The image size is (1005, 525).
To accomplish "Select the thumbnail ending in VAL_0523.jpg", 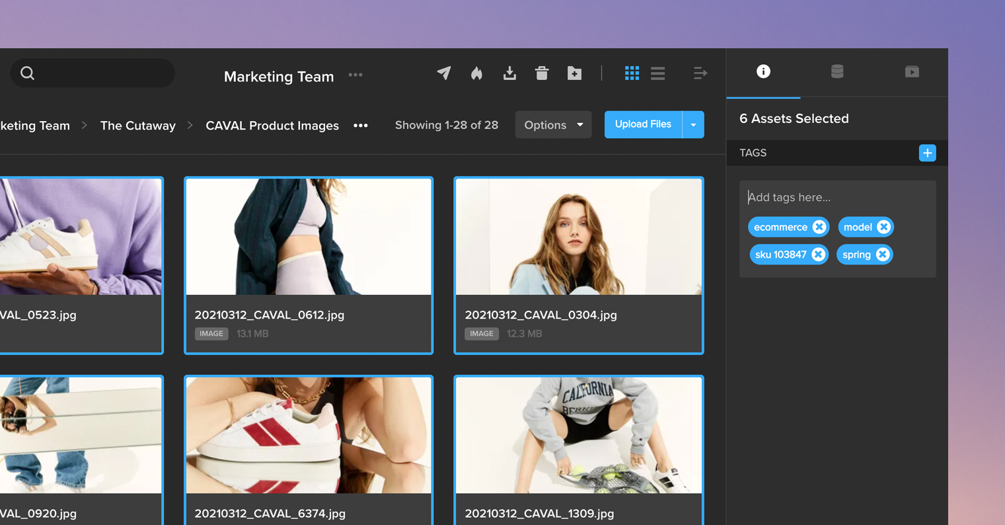I will pos(81,237).
